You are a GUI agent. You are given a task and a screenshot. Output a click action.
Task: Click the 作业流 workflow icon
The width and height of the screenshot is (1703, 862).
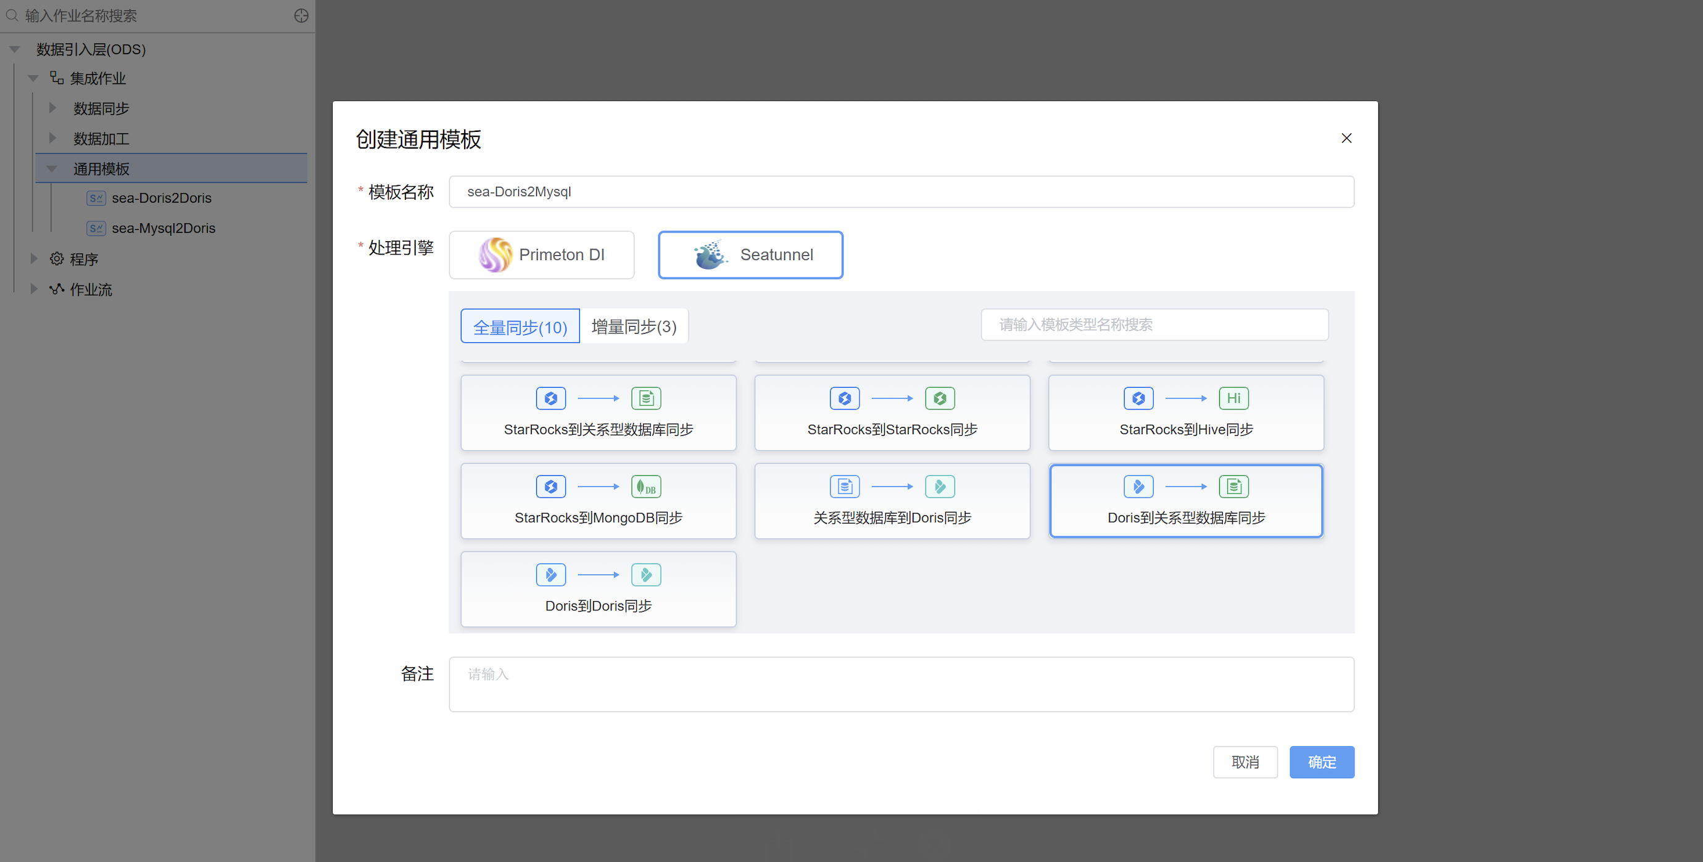[x=57, y=289]
